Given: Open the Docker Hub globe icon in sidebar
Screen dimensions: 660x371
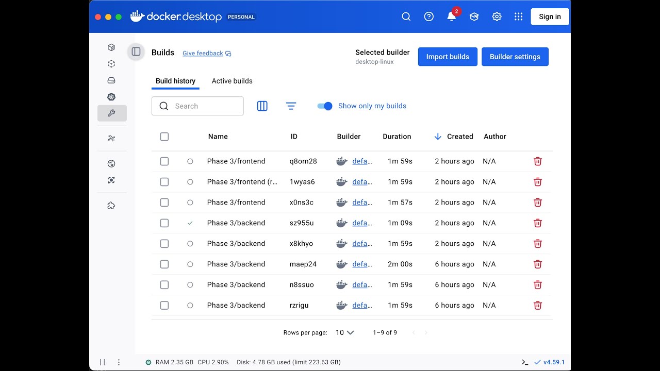Looking at the screenshot, I should (x=111, y=164).
